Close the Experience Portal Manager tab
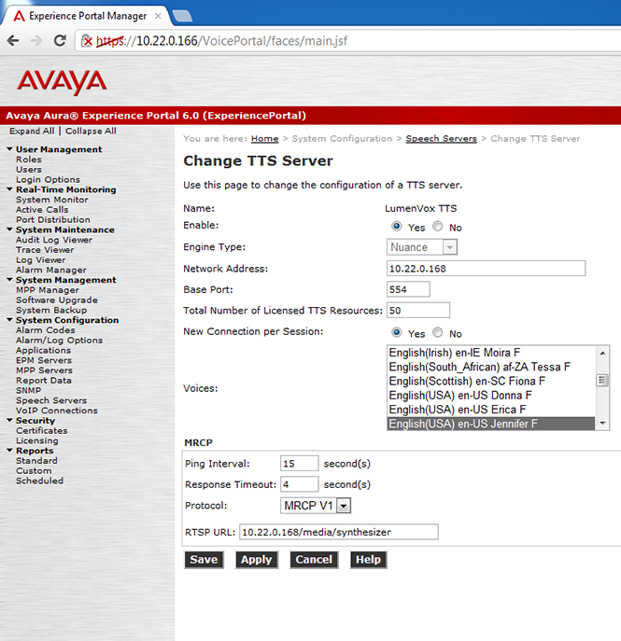The width and height of the screenshot is (621, 641). point(158,16)
